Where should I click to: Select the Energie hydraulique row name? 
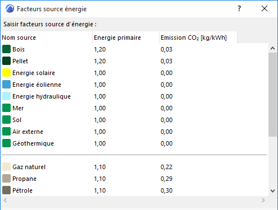click(x=42, y=96)
